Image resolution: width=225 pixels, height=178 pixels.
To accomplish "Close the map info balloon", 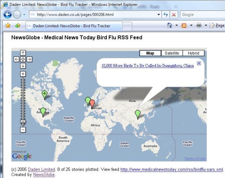I will point(199,63).
